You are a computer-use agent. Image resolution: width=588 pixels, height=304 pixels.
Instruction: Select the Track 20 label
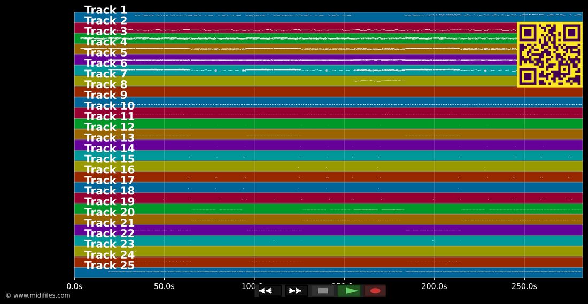(x=110, y=212)
